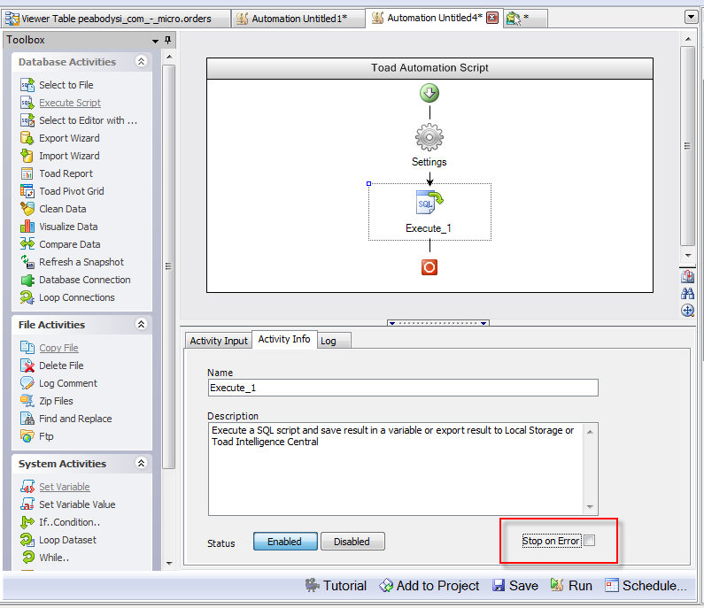Screen dimensions: 704x608
Task: Open the Activity Info tab
Action: (284, 339)
